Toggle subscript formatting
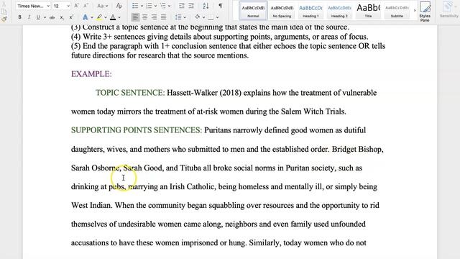Viewport: 460px width, 259px height. pyautogui.click(x=62, y=17)
